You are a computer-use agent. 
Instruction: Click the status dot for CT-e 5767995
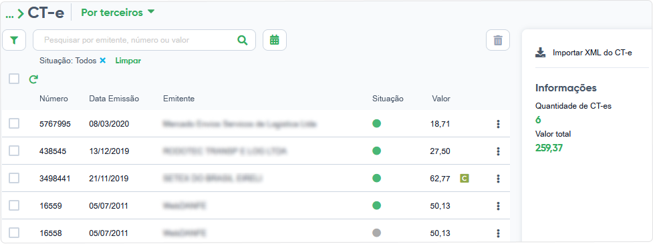pos(376,123)
